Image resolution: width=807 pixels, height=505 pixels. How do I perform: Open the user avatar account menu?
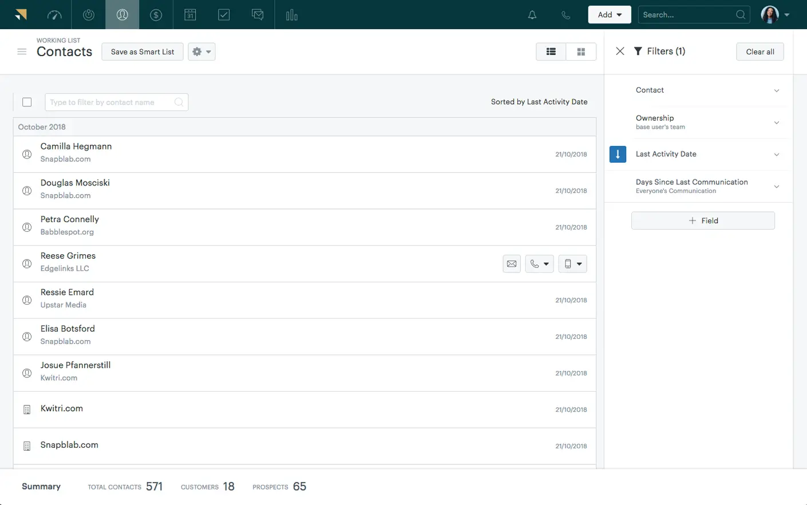tap(770, 14)
